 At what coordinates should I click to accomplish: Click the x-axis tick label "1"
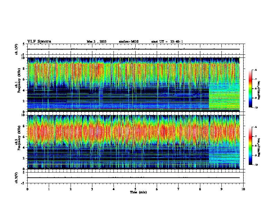[x=49, y=189]
